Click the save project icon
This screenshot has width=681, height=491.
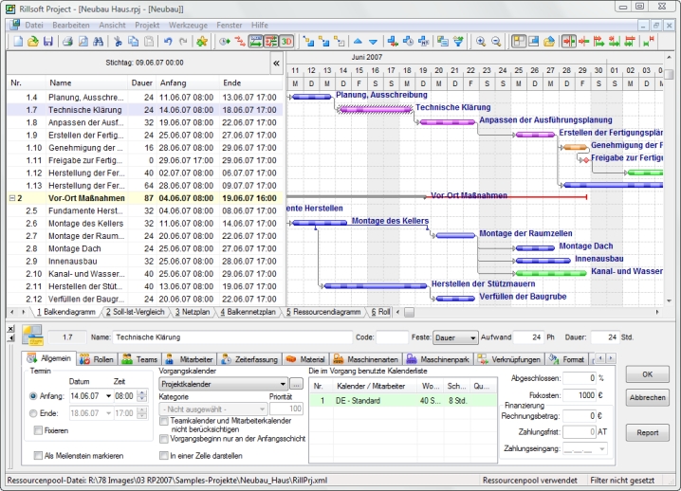coord(47,42)
